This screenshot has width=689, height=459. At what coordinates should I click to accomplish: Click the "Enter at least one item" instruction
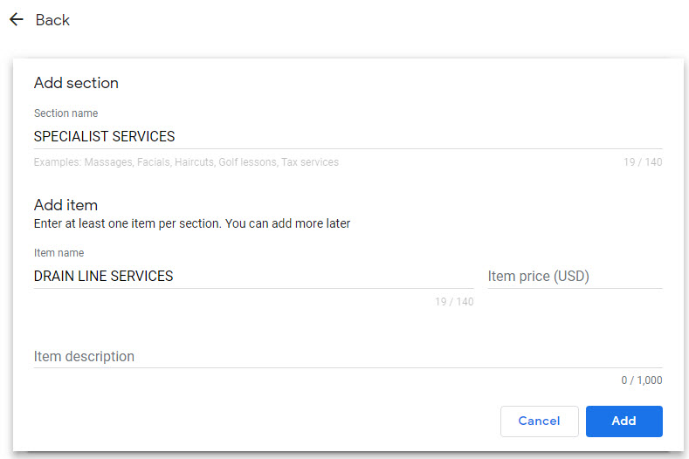point(192,223)
